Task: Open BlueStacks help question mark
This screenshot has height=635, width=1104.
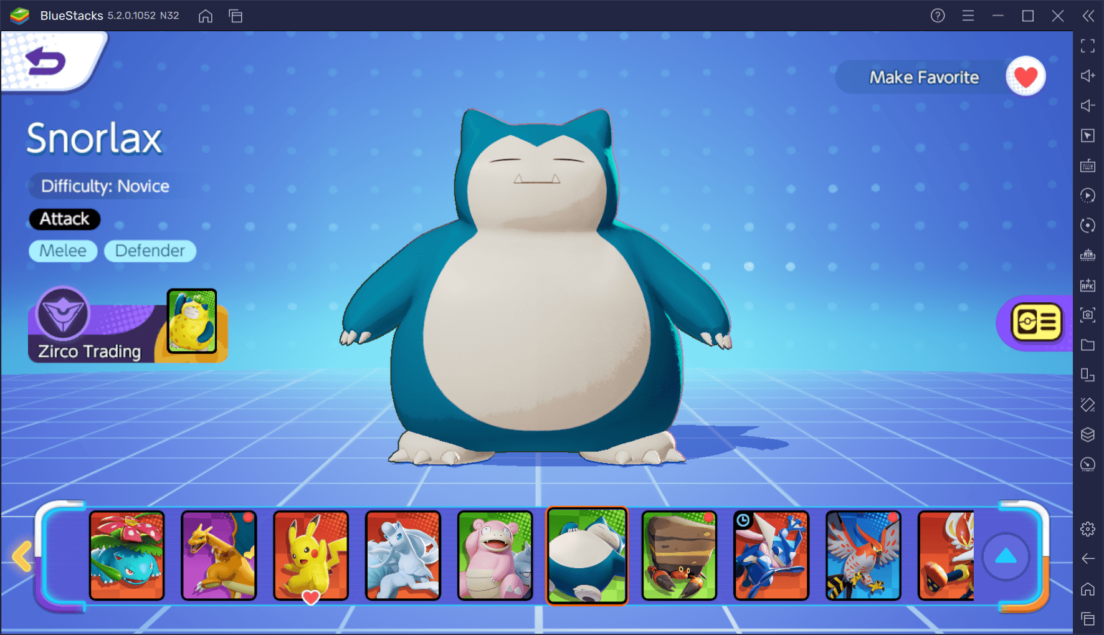Action: click(x=938, y=16)
